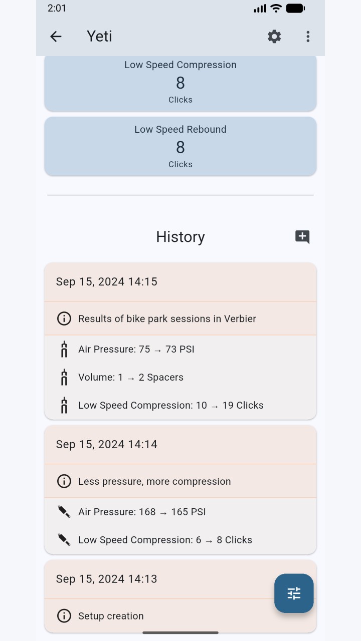Screen dimensions: 361x641
Task: Tap the floating tune sliders button
Action: [294, 593]
